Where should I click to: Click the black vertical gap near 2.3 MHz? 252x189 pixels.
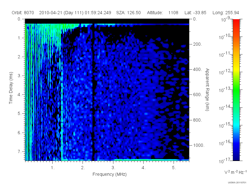click(93, 92)
